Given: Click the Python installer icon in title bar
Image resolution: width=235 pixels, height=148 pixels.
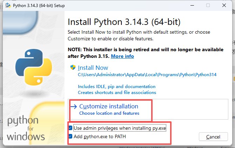Looking at the screenshot, I should click(x=8, y=5).
